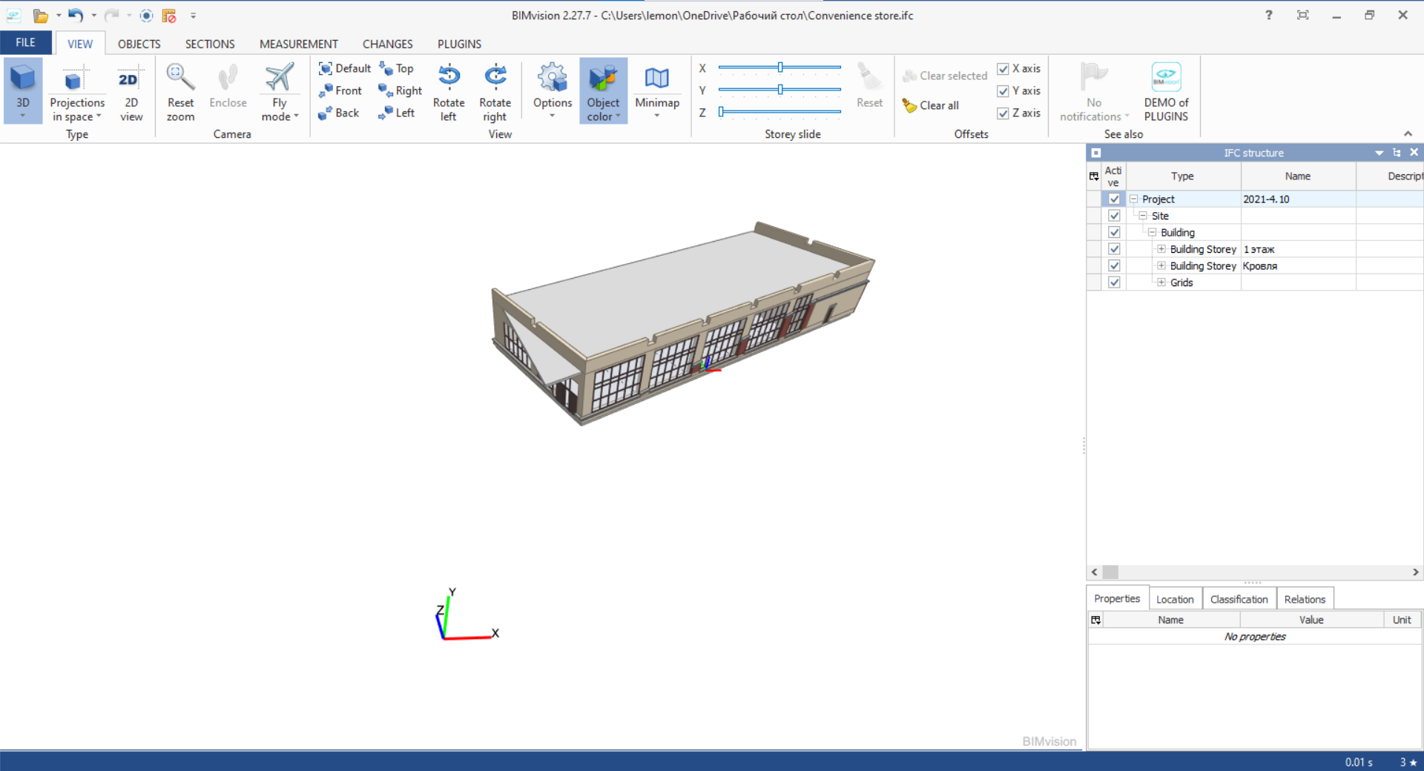
Task: Switch to OBJECTS ribbon tab
Action: click(x=139, y=44)
